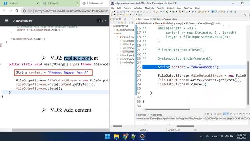Click the ENG language indicator

214,136
